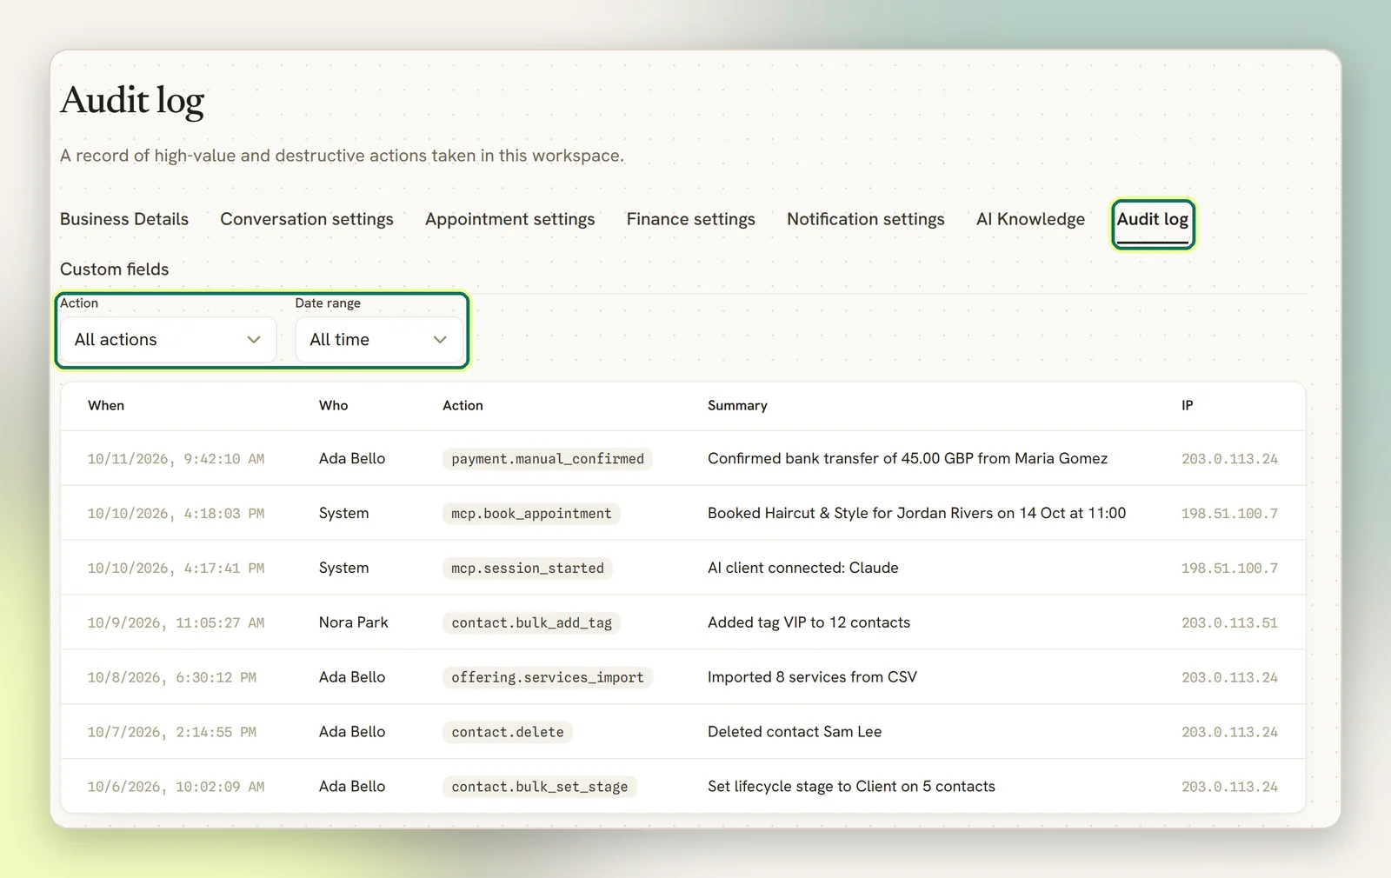Image resolution: width=1391 pixels, height=878 pixels.
Task: Select the offering.services_import action tag
Action: [x=548, y=678]
